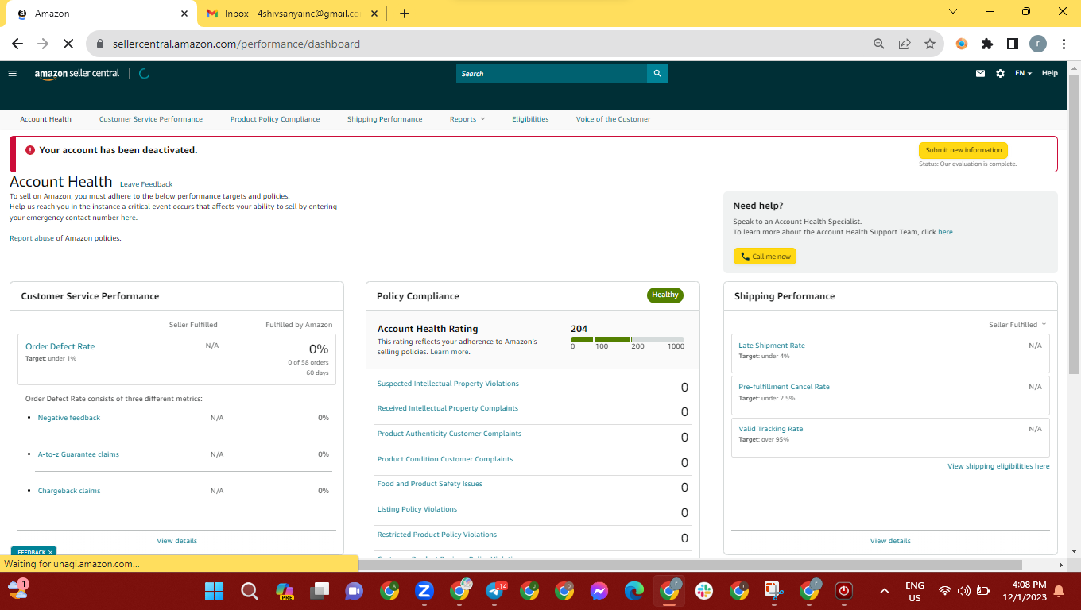Click the Account Health Rating progress bar

[x=627, y=339]
